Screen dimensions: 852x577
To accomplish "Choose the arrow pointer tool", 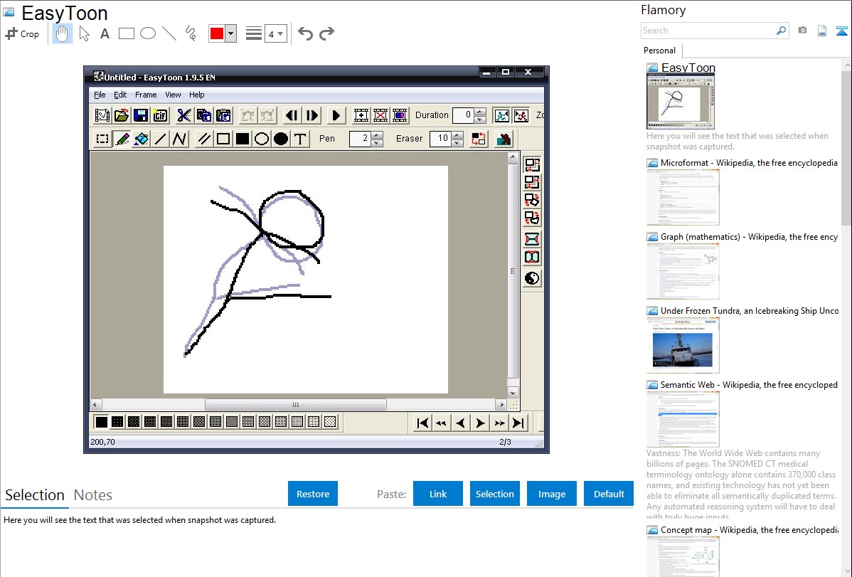I will pos(84,33).
